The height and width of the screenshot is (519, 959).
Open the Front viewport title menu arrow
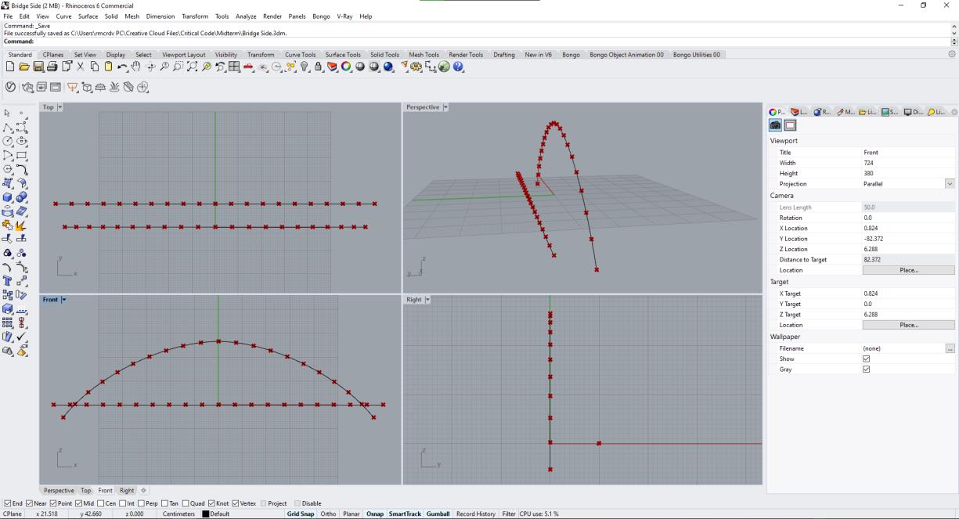coord(64,300)
